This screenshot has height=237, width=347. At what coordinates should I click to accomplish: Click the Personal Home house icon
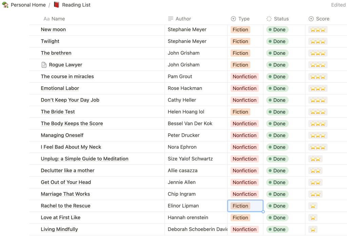pyautogui.click(x=5, y=5)
